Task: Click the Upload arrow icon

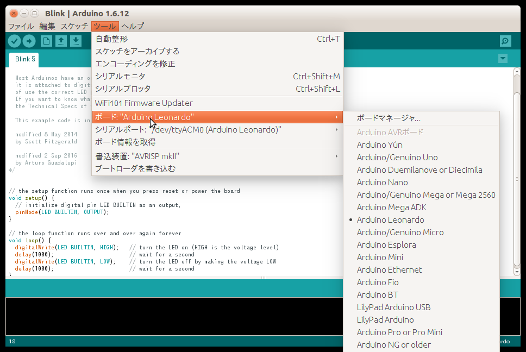Action: [29, 41]
